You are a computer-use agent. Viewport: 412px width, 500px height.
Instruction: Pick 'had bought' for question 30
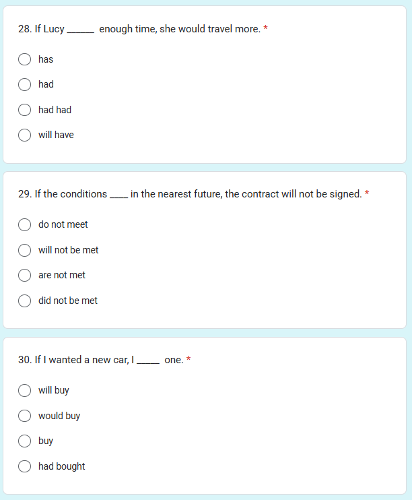(24, 466)
